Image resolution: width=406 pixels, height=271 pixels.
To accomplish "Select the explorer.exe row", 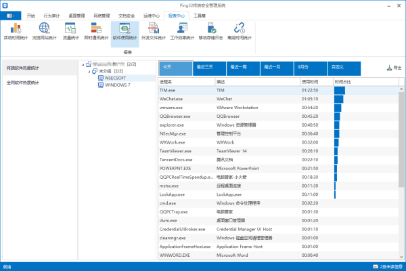I will [278, 125].
